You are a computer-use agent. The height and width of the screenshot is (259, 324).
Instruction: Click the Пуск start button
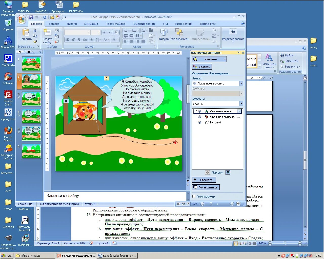coord(7,256)
